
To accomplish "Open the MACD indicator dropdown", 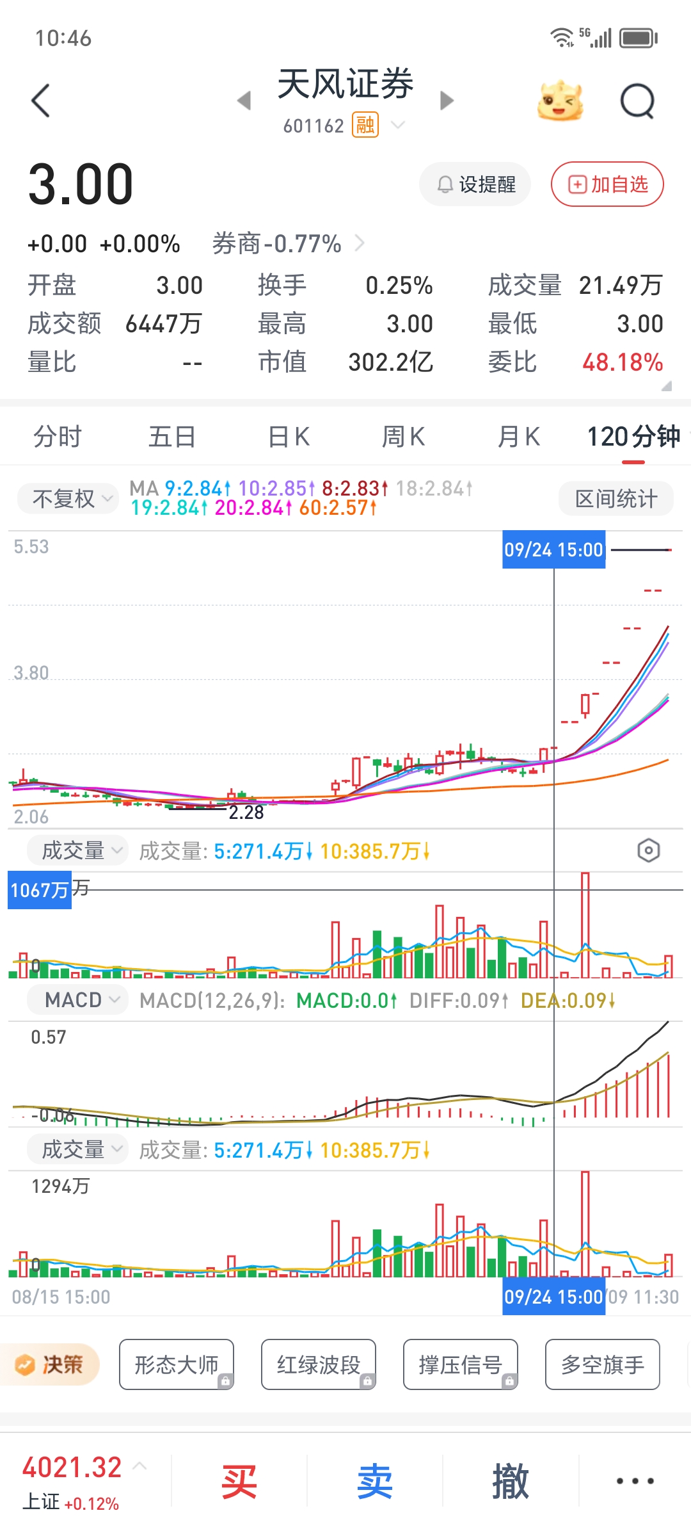I will (x=76, y=999).
